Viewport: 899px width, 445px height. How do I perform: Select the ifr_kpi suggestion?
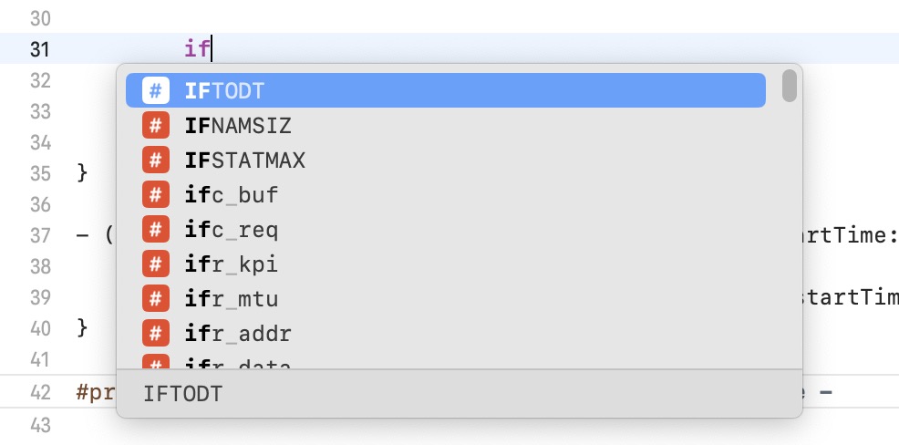click(446, 264)
